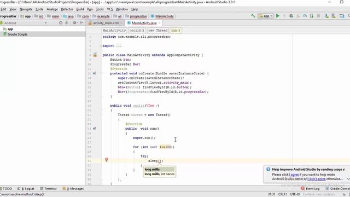Open the Window menu
Image resolution: width=350 pixels, height=197 pixels.
pyautogui.click(x=122, y=9)
